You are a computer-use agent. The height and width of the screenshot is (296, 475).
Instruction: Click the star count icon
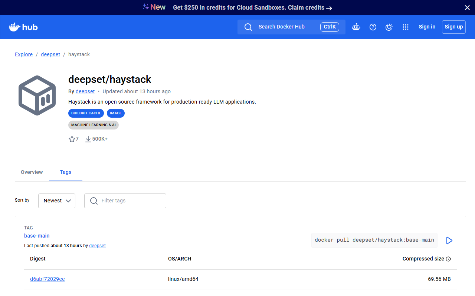[72, 139]
